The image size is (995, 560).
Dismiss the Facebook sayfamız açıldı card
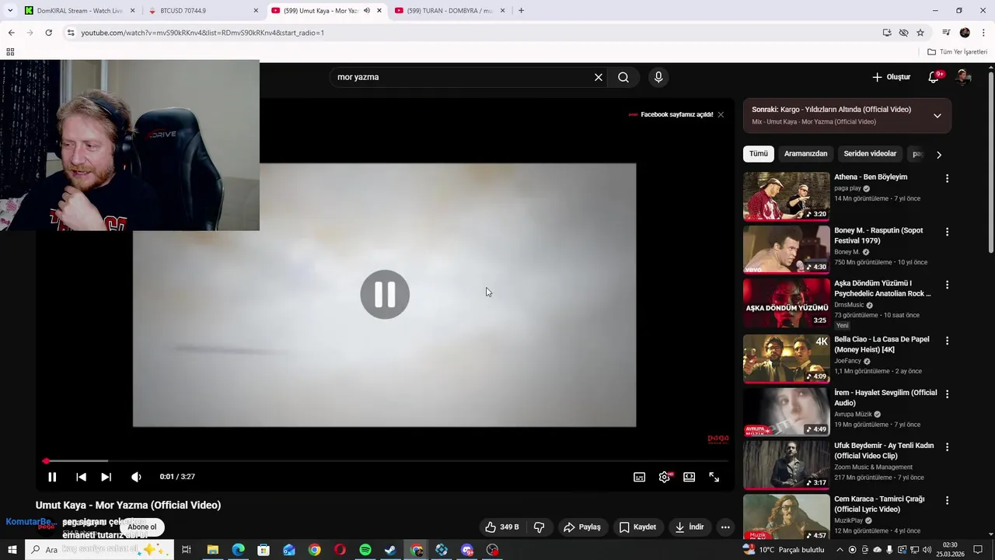[721, 114]
